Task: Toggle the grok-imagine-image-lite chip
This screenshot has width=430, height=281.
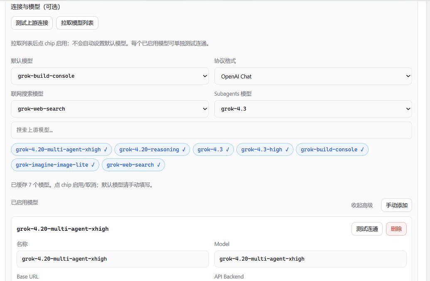Action: coord(55,165)
